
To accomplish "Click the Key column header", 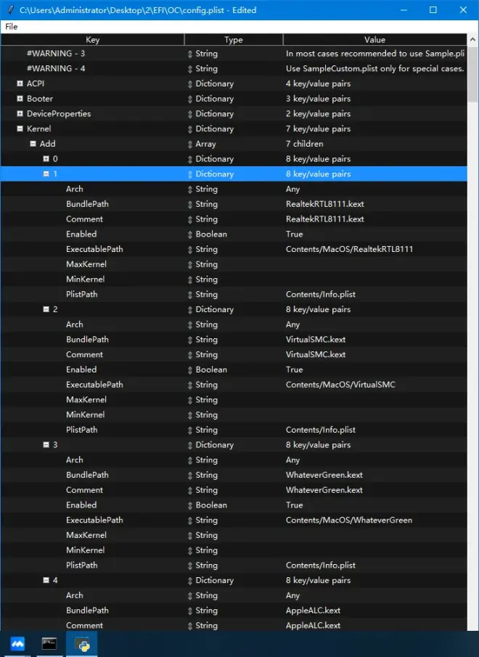I will pyautogui.click(x=93, y=39).
